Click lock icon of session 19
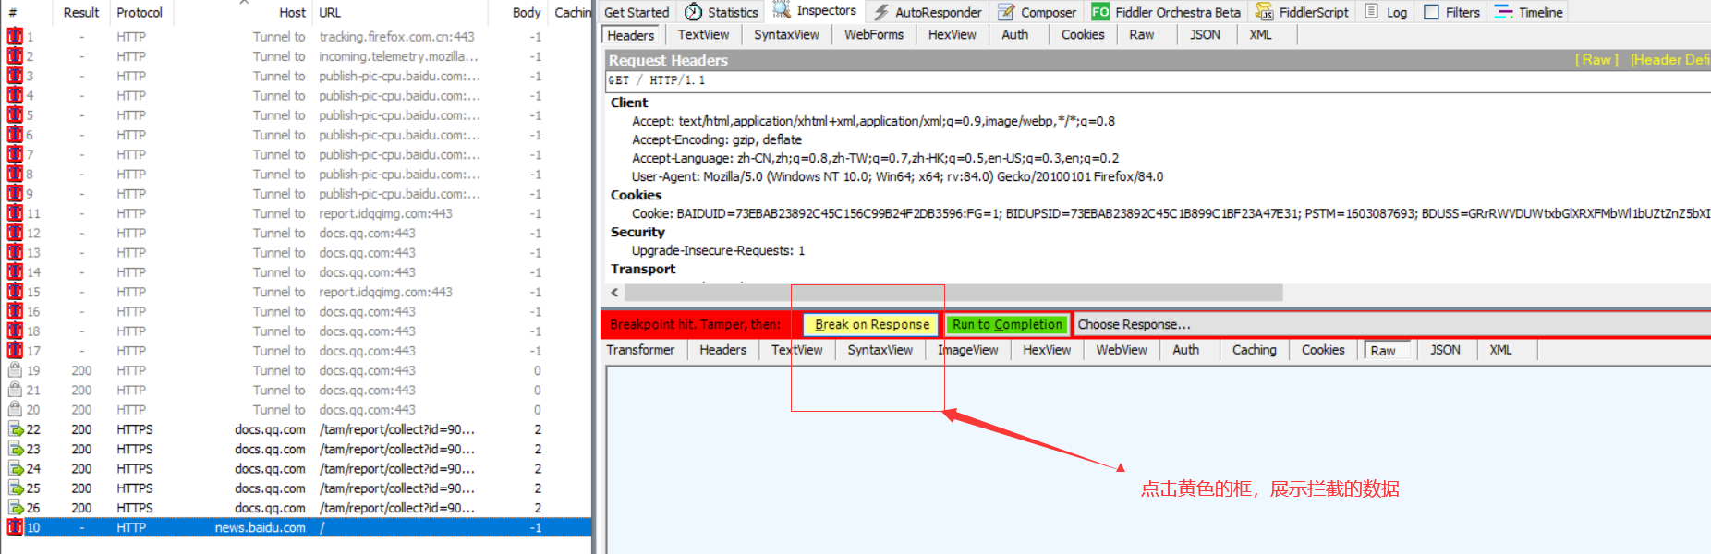The width and height of the screenshot is (1711, 554). pos(15,370)
